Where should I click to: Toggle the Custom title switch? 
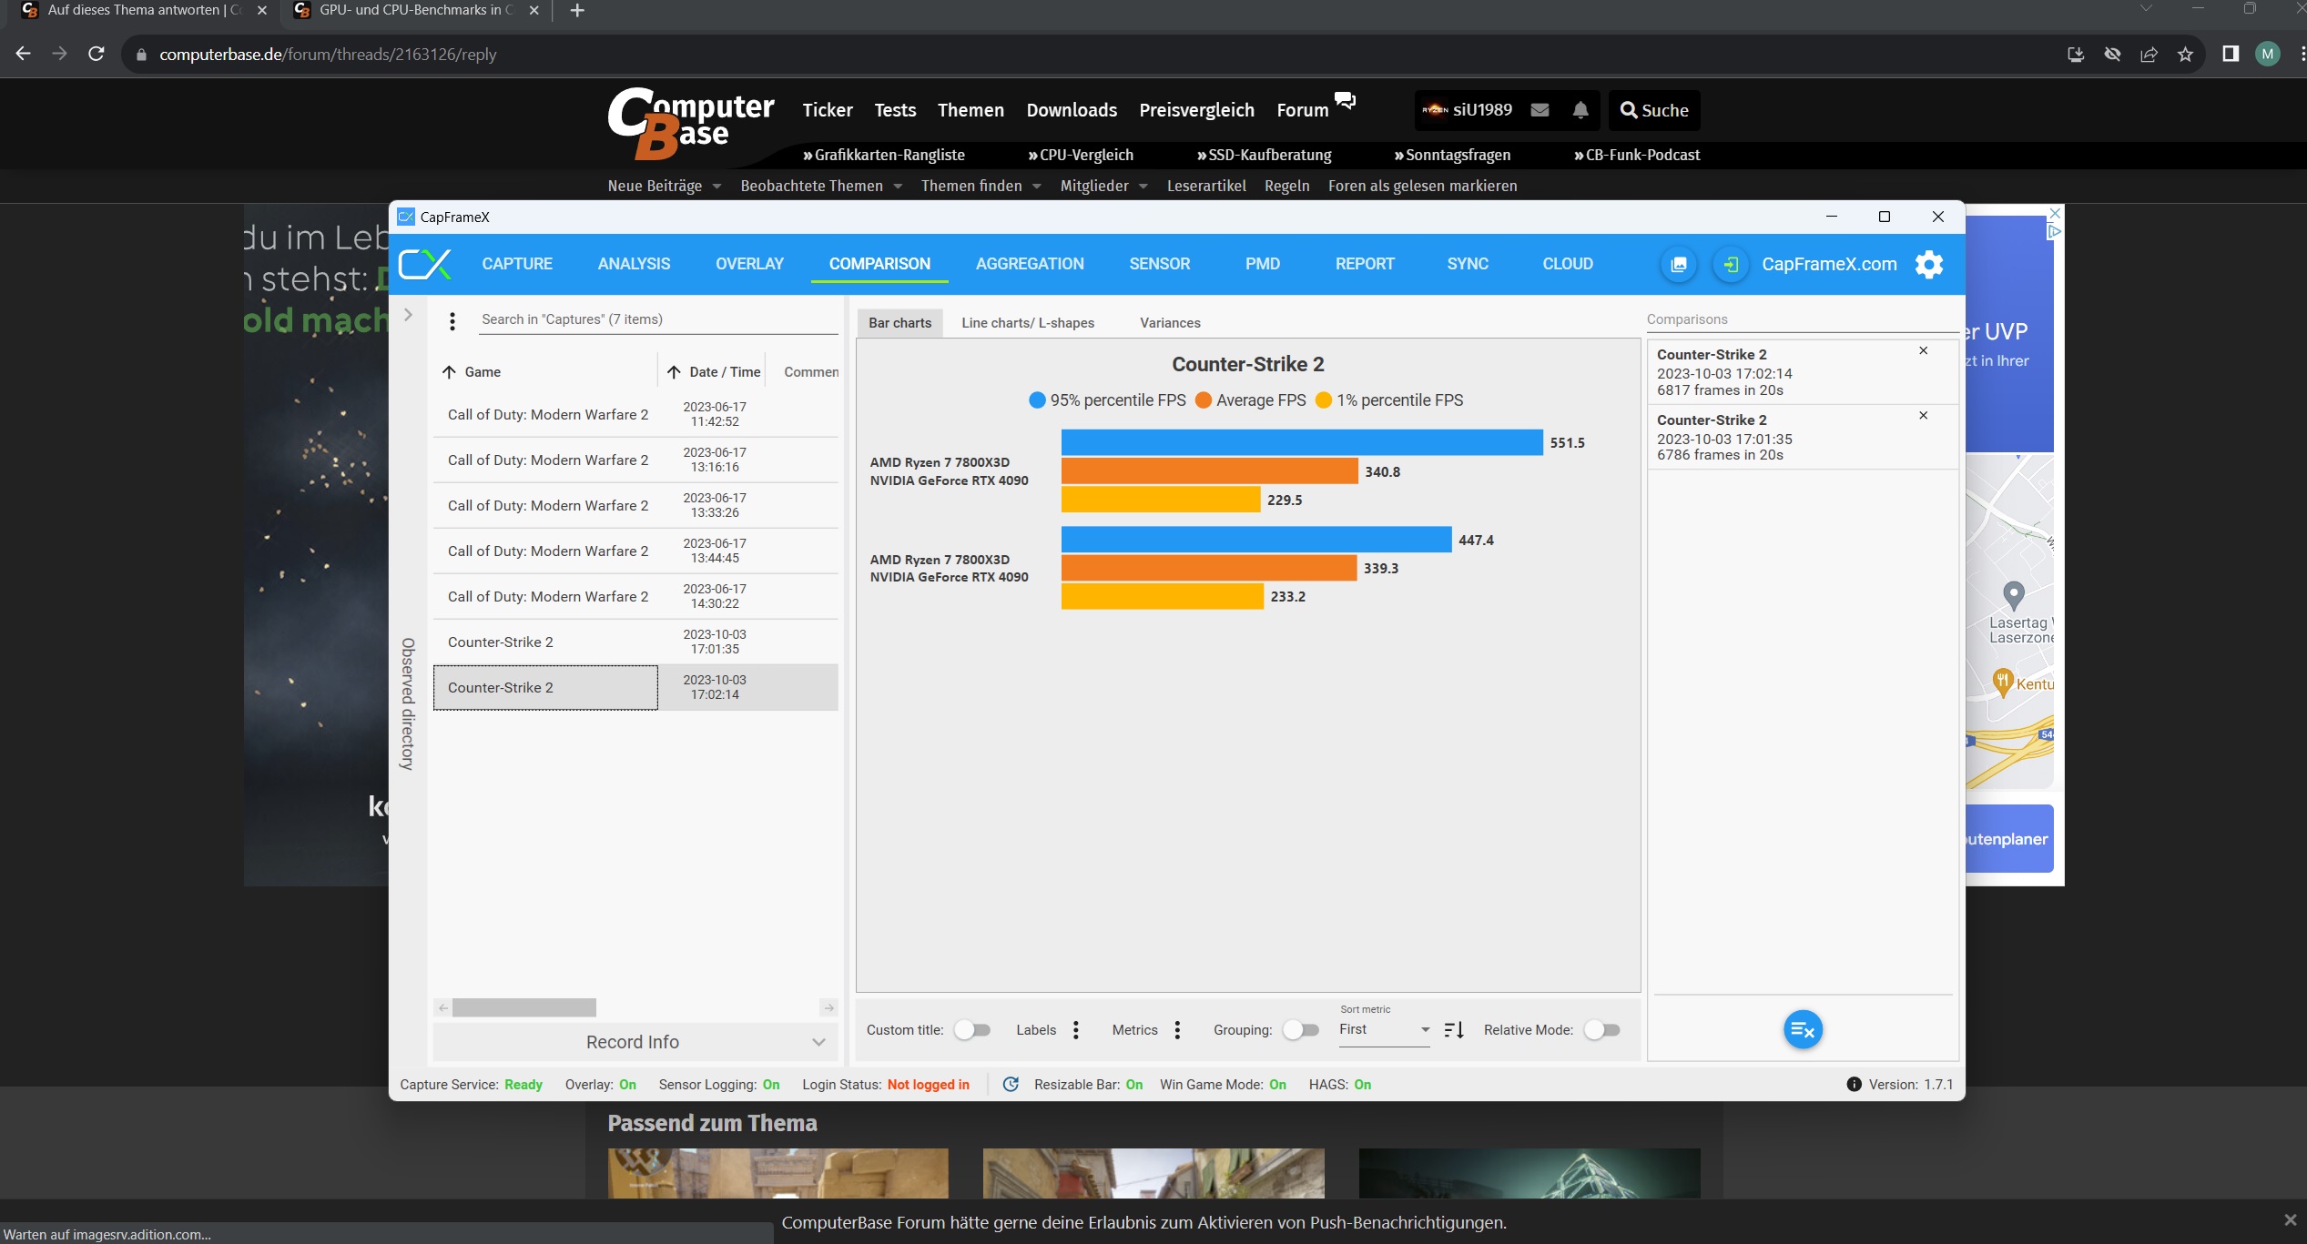pyautogui.click(x=972, y=1029)
